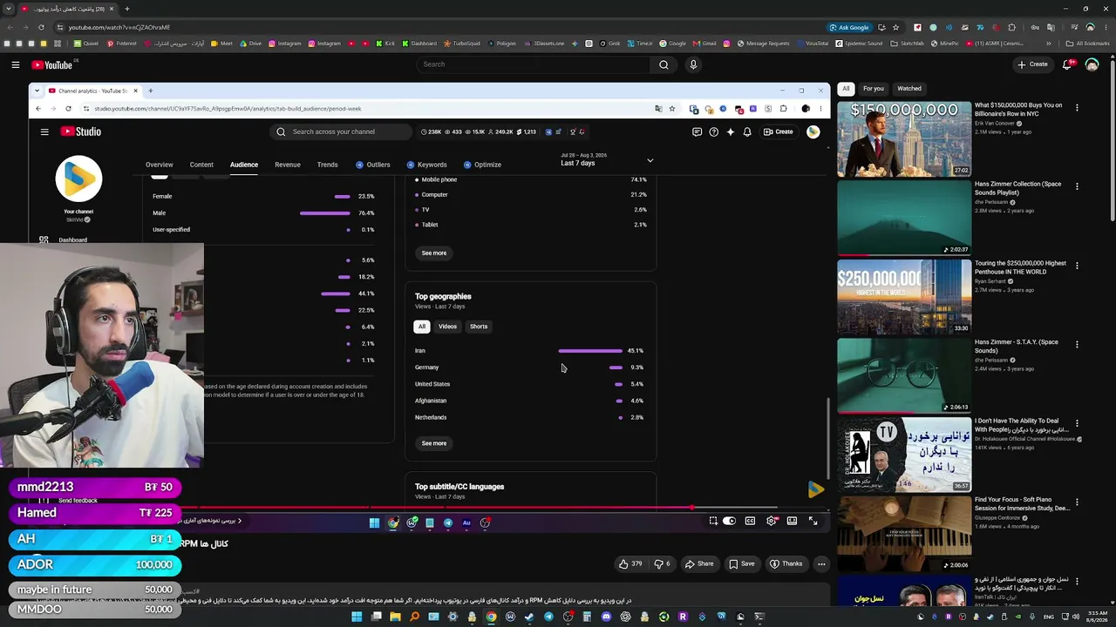Click See more under Top geographies
This screenshot has width=1116, height=627.
434,443
